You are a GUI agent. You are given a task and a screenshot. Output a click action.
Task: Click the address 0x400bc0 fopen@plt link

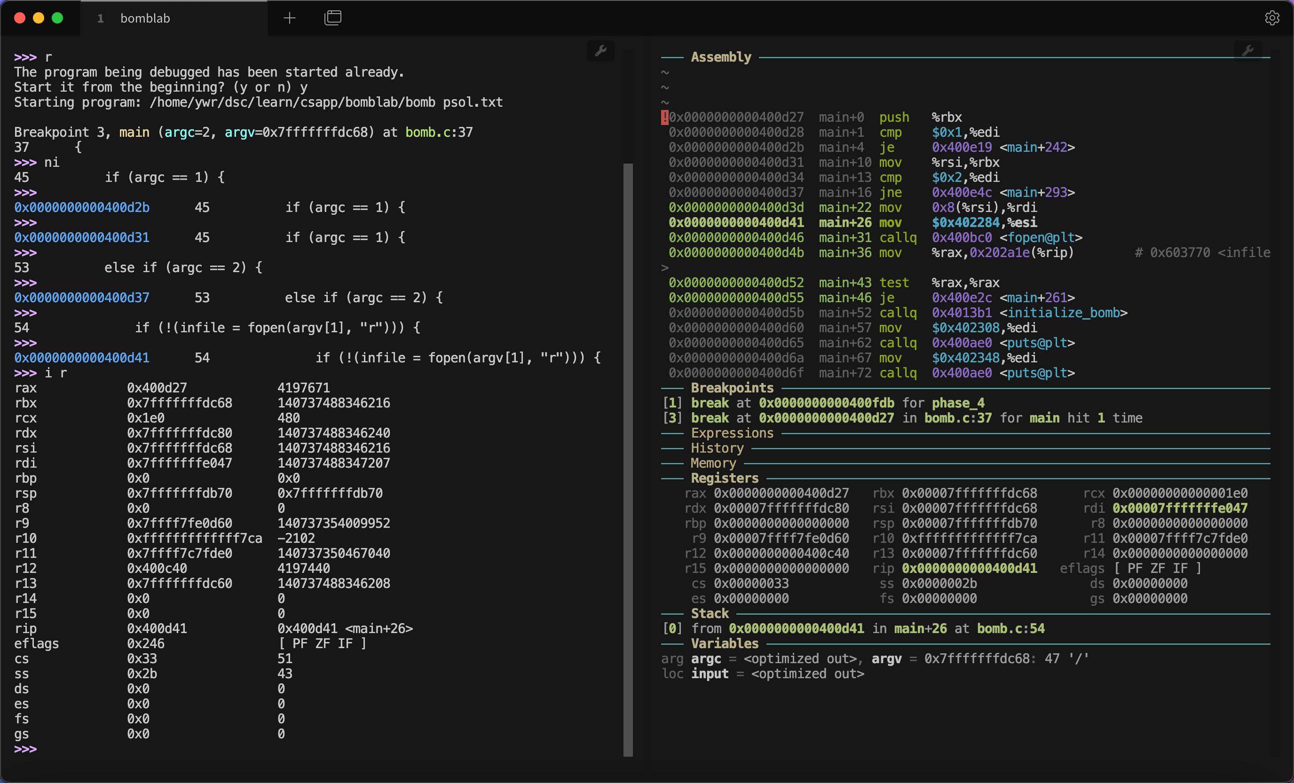tap(962, 237)
